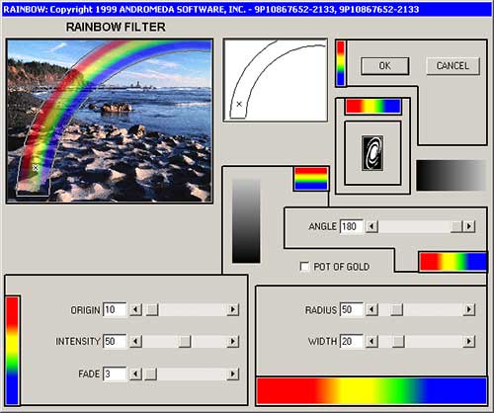Image resolution: width=494 pixels, height=413 pixels.
Task: Enable the POT OF GOLD checkbox
Action: [304, 267]
